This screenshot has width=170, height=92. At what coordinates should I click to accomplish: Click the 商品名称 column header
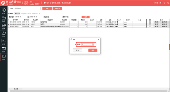[50, 20]
